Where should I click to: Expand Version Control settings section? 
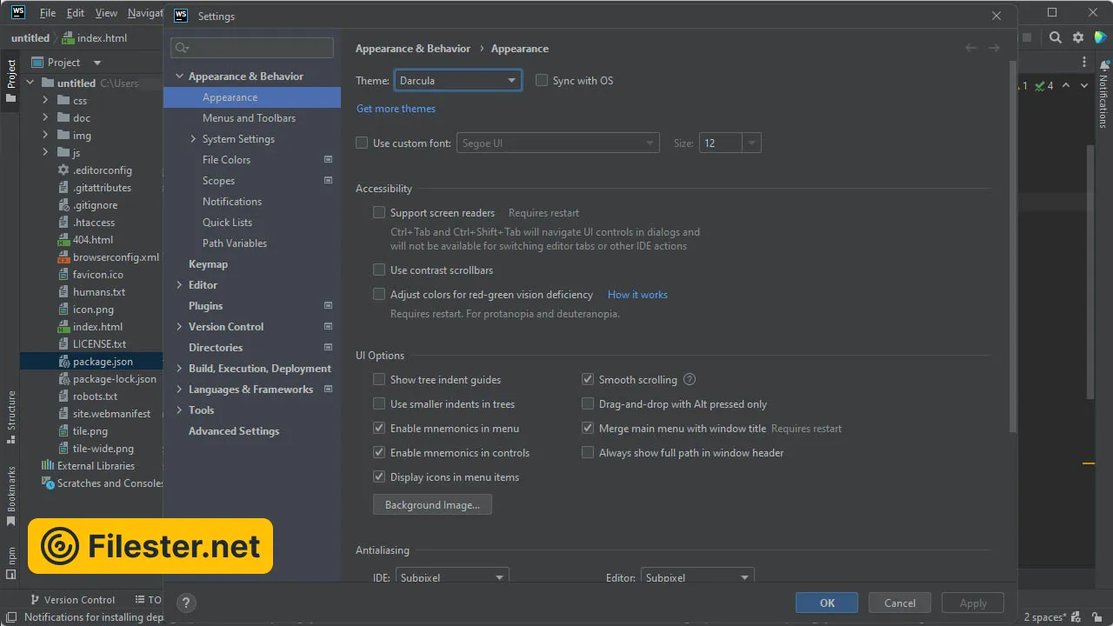pyautogui.click(x=179, y=327)
